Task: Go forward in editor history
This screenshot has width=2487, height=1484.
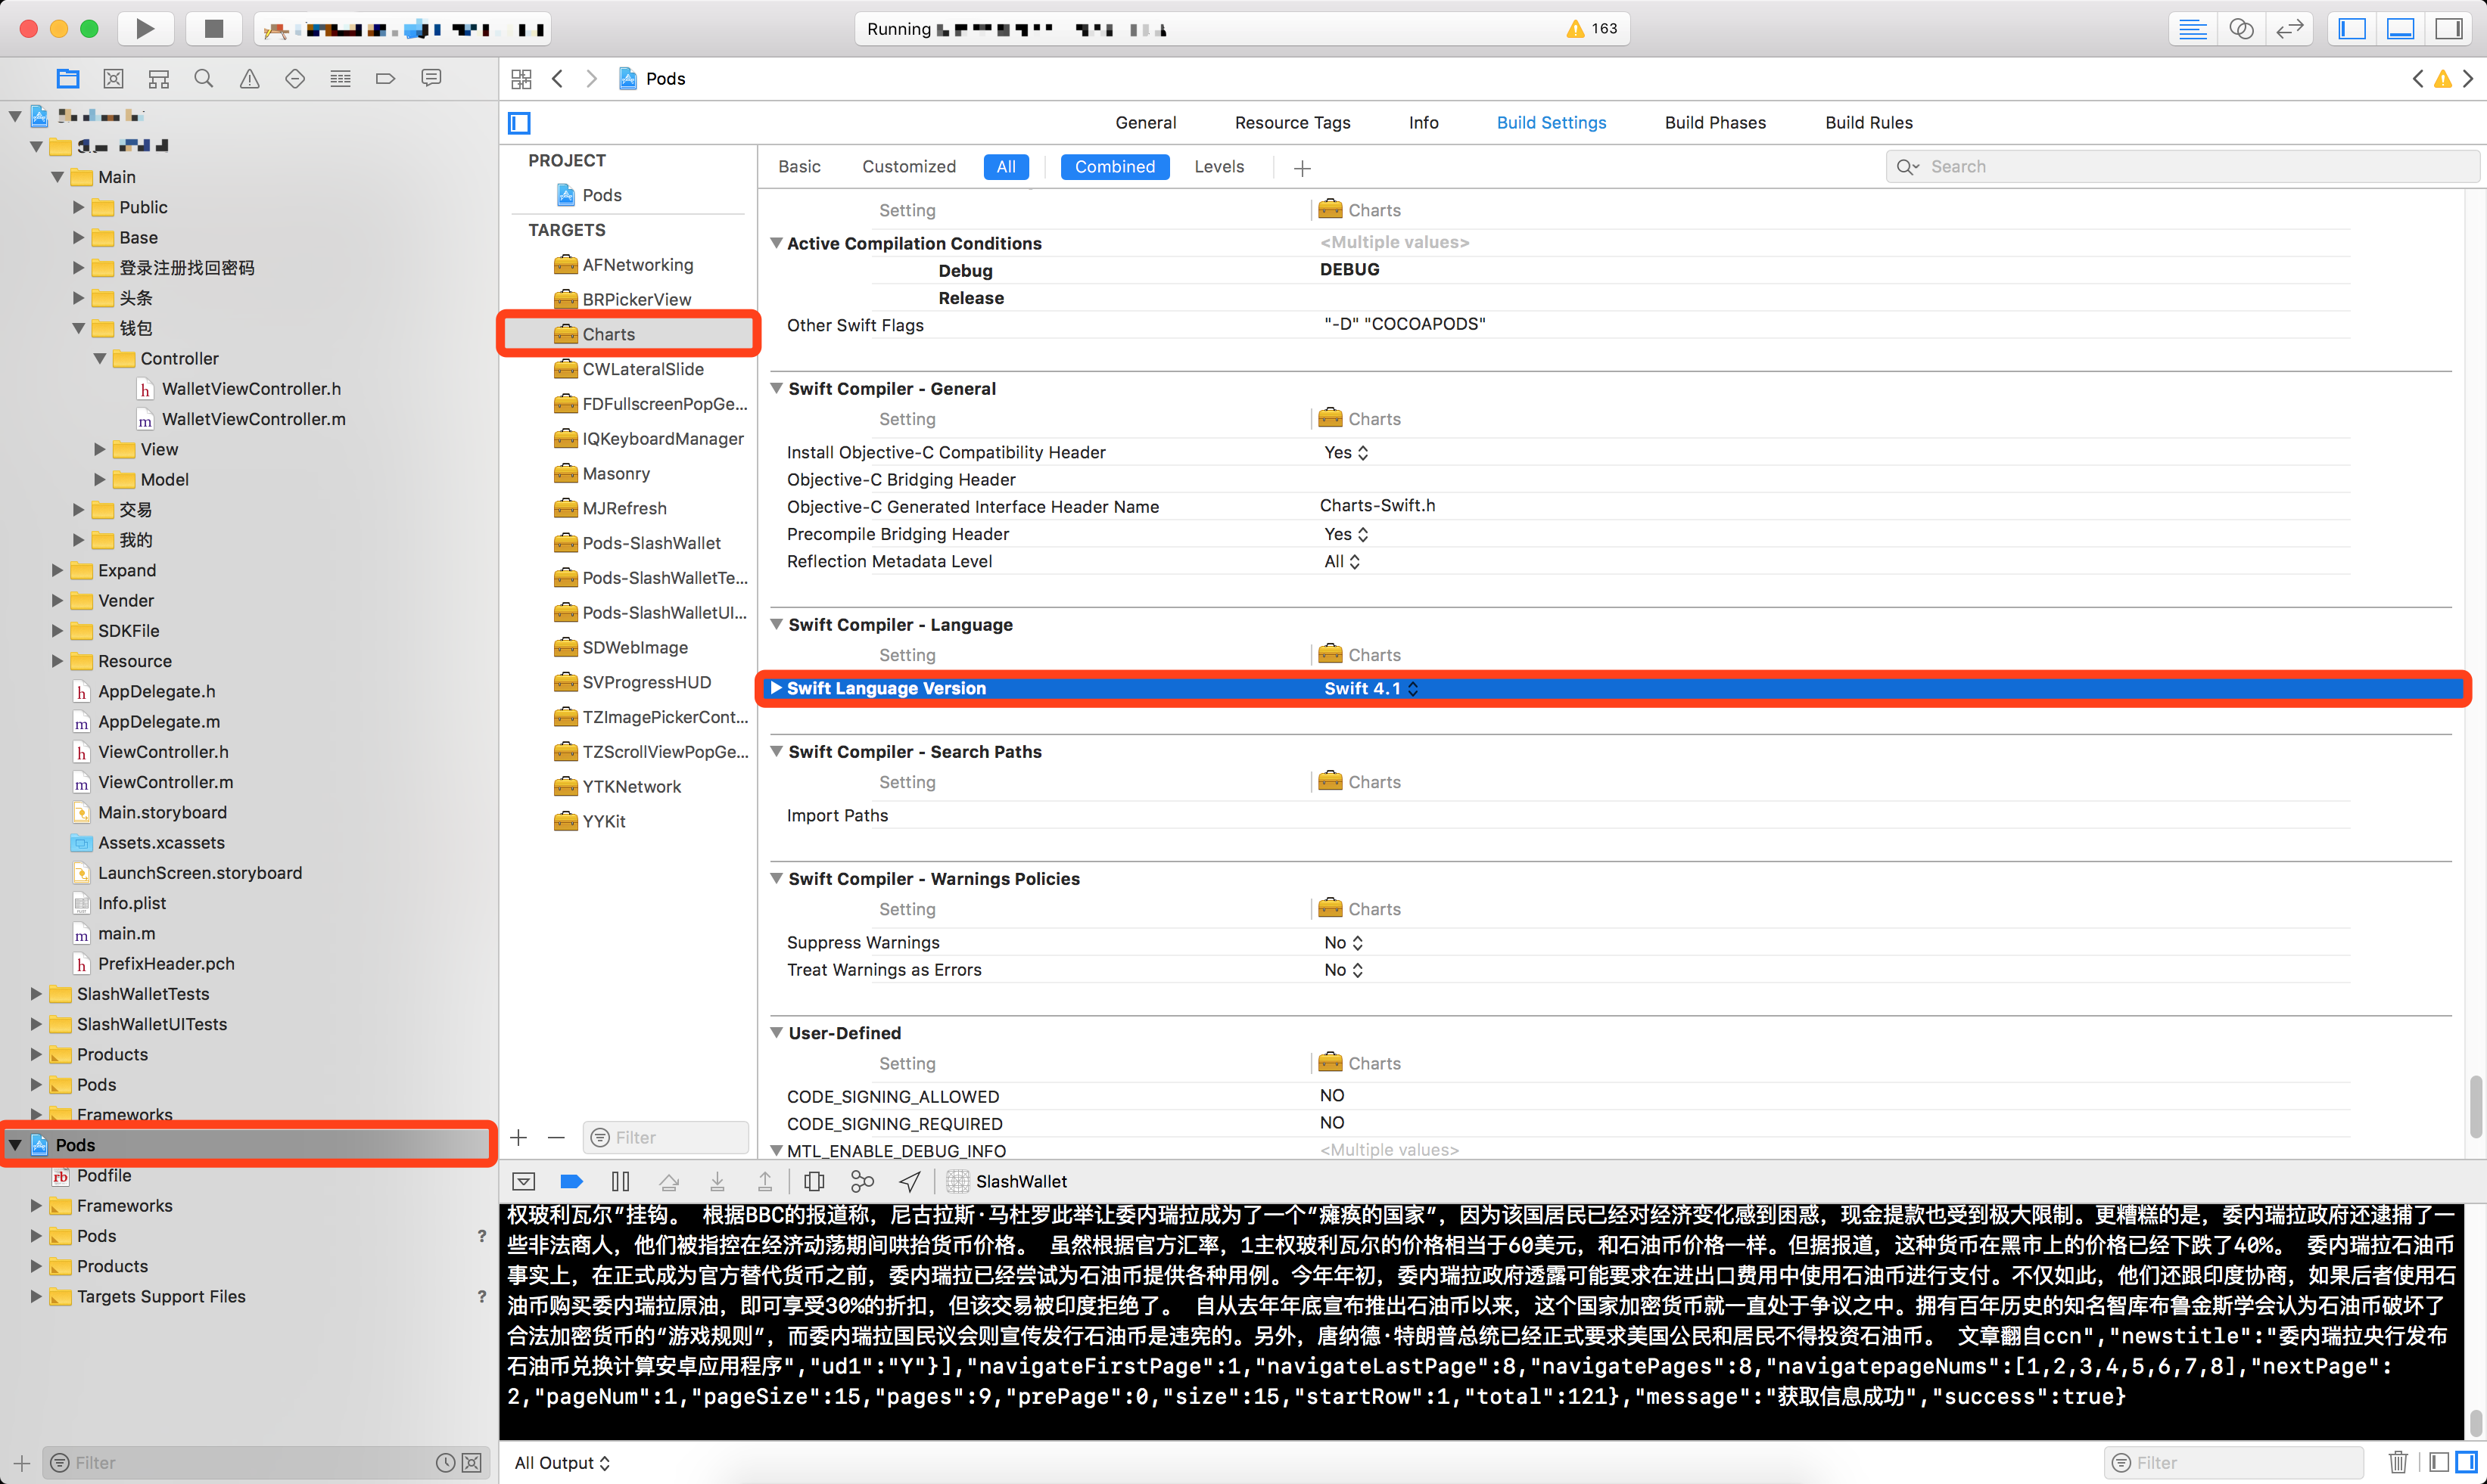Action: (x=591, y=79)
